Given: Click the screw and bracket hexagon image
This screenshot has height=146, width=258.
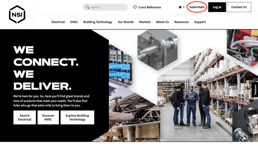Looking at the screenshot, I should click(x=158, y=50).
